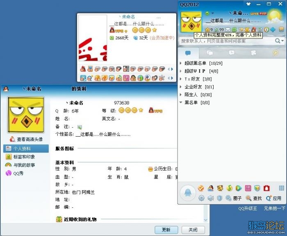
Task: Open the QQ Music green icon
Action: tap(229, 188)
